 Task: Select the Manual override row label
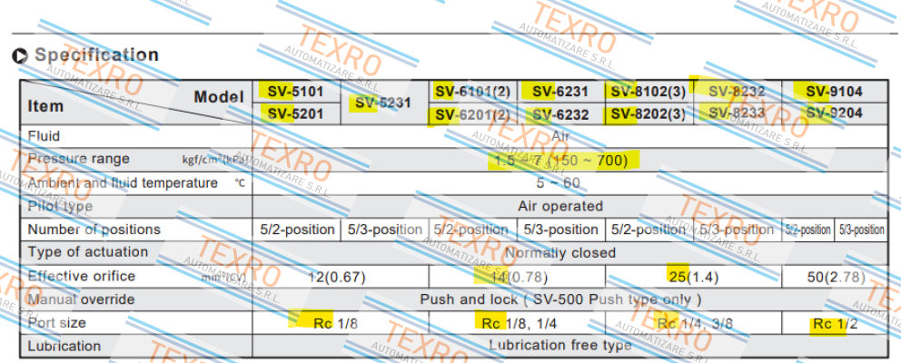pos(81,299)
